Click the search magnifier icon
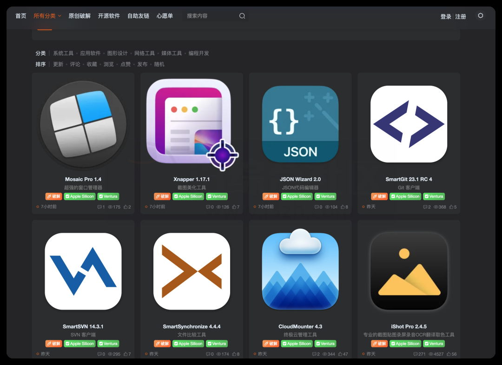The width and height of the screenshot is (502, 365). 242,16
